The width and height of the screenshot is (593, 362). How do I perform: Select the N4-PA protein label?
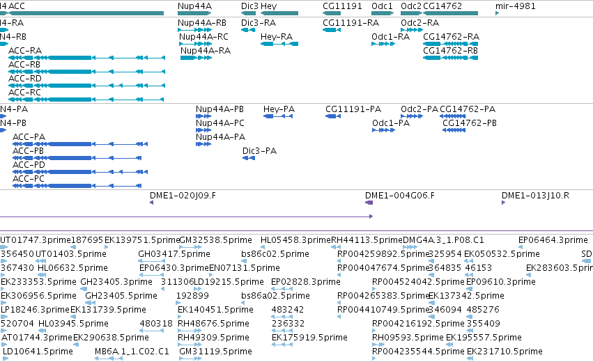[14, 109]
